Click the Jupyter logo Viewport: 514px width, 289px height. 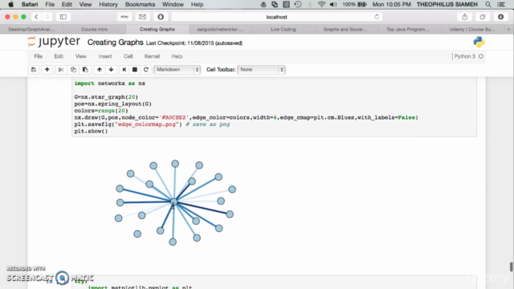tap(54, 42)
